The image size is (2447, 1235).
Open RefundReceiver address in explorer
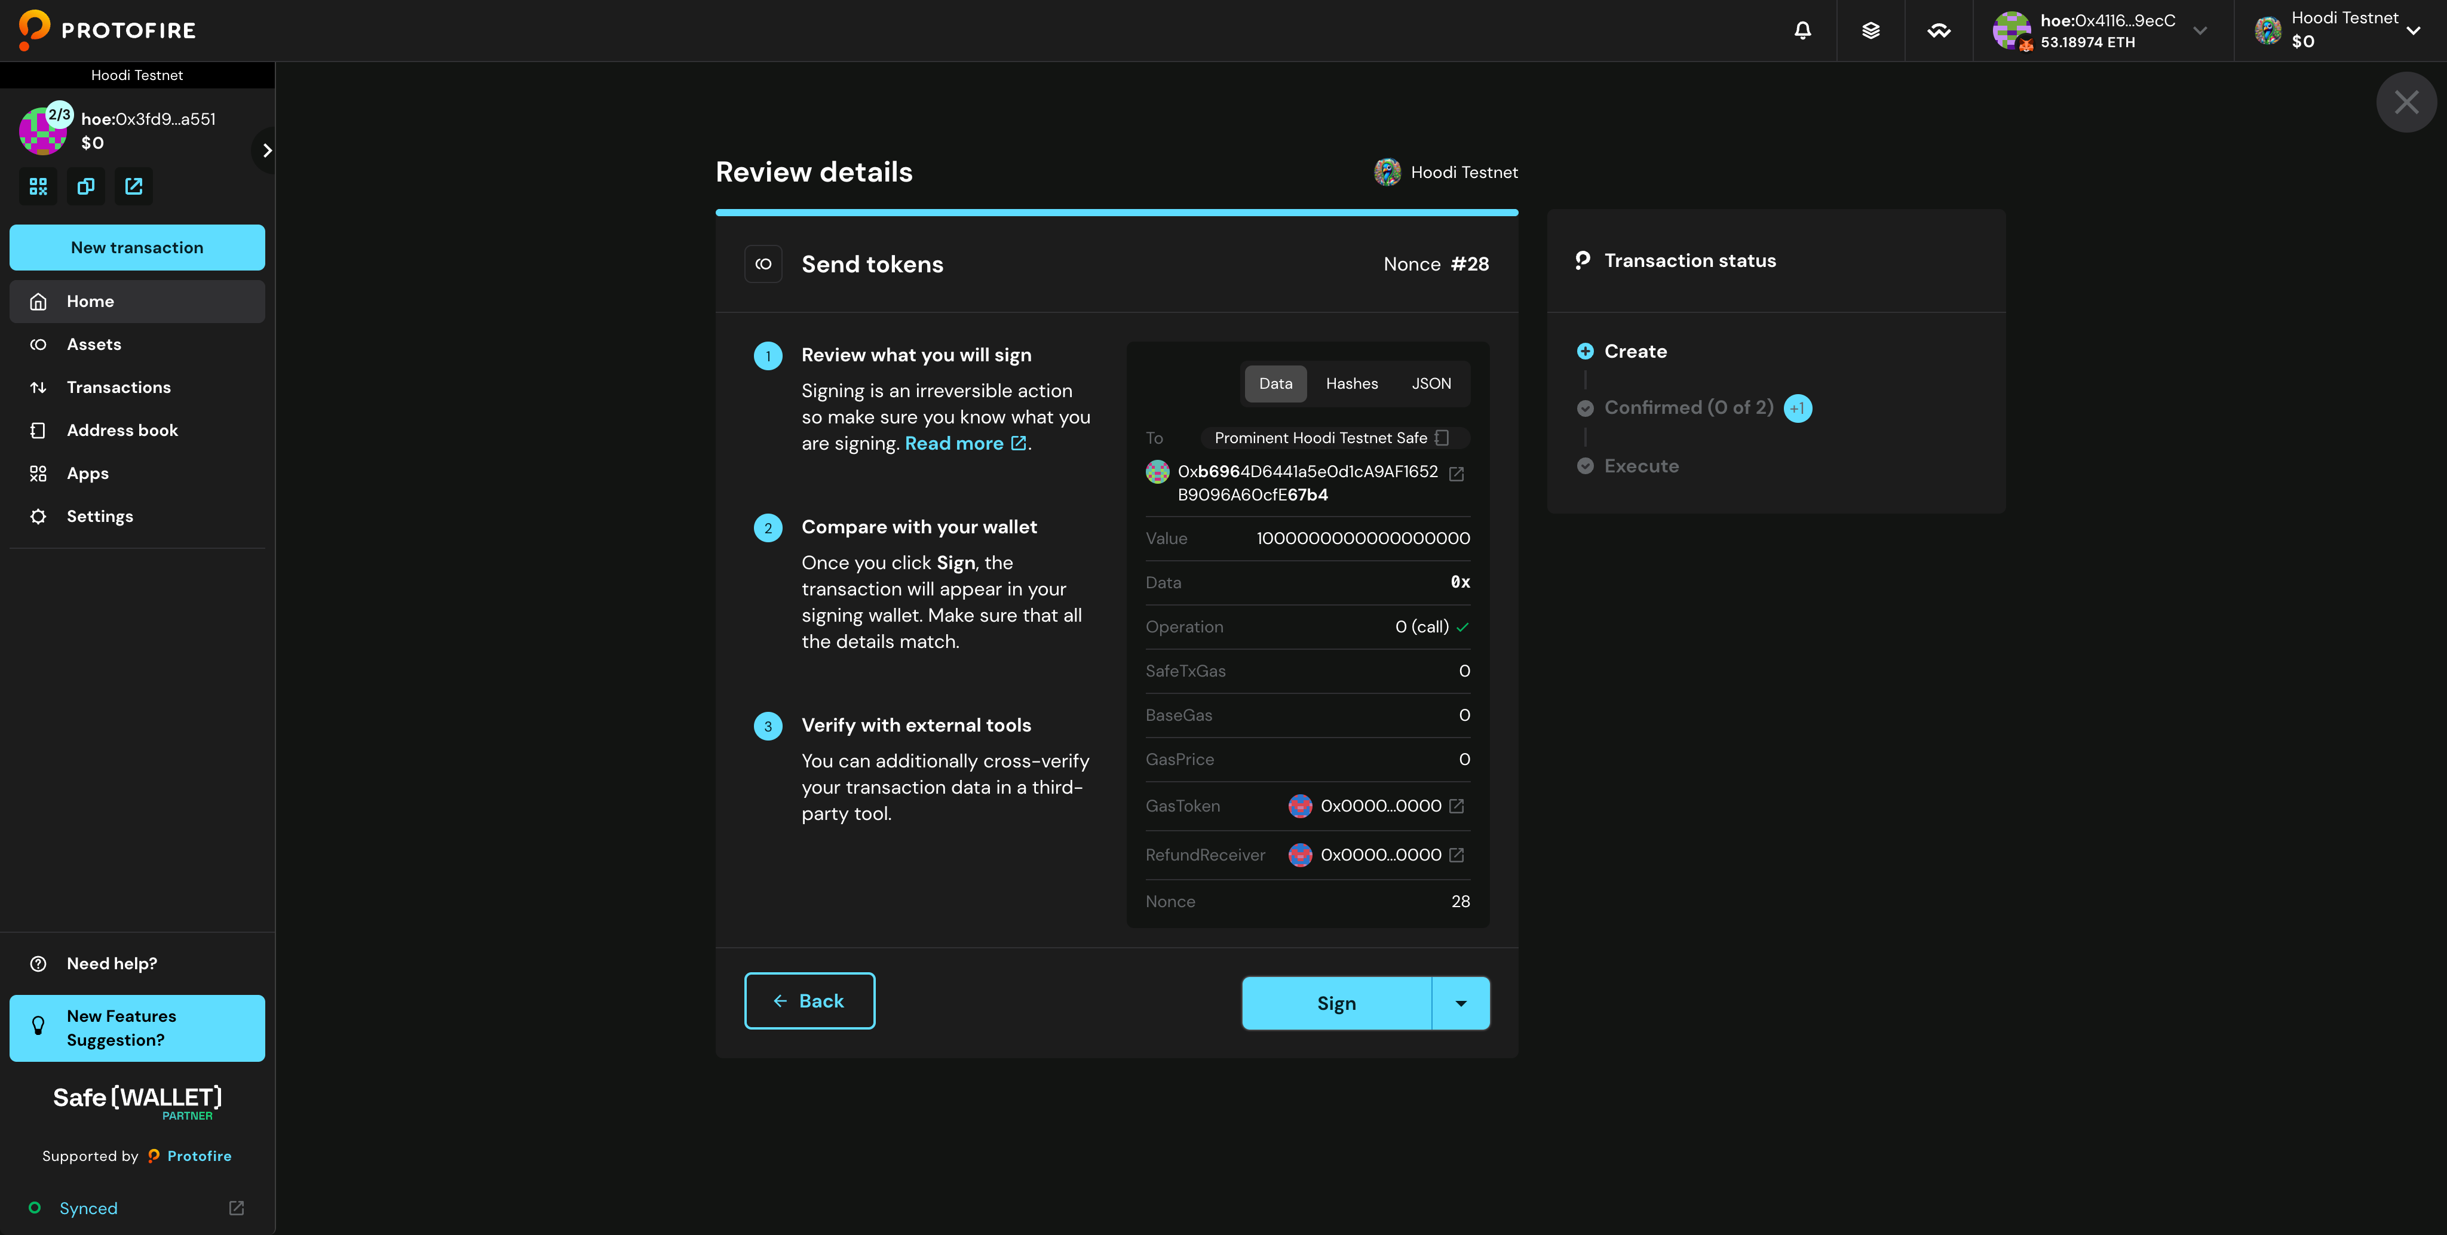[1456, 855]
